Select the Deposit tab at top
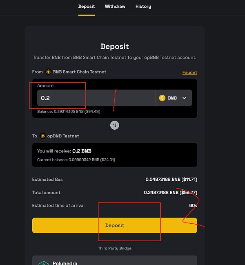The image size is (245, 265). (87, 7)
